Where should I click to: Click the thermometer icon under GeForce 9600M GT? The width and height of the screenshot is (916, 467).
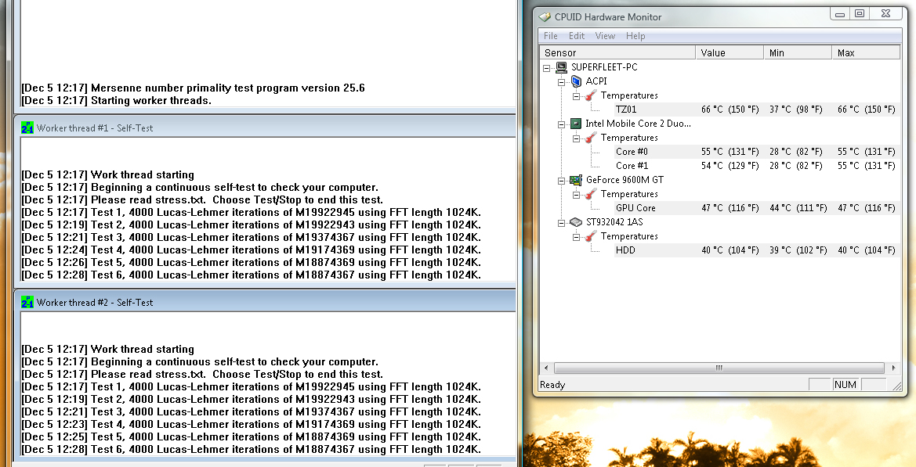coord(591,194)
